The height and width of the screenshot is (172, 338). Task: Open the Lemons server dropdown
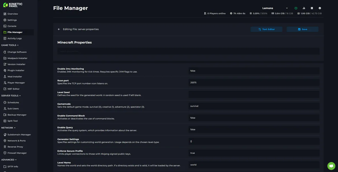[275, 8]
